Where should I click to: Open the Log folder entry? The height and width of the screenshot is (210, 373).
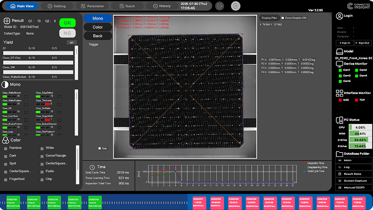pos(354,167)
